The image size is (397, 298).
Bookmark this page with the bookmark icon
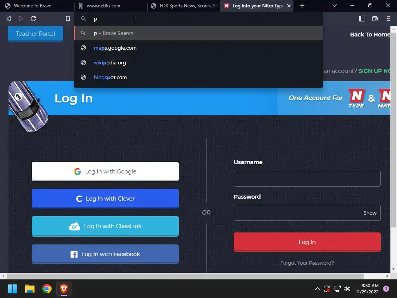[67, 19]
